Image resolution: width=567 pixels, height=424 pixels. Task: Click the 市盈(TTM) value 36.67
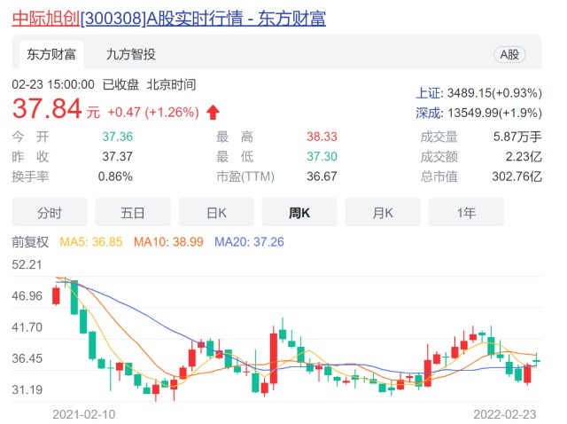pos(322,177)
